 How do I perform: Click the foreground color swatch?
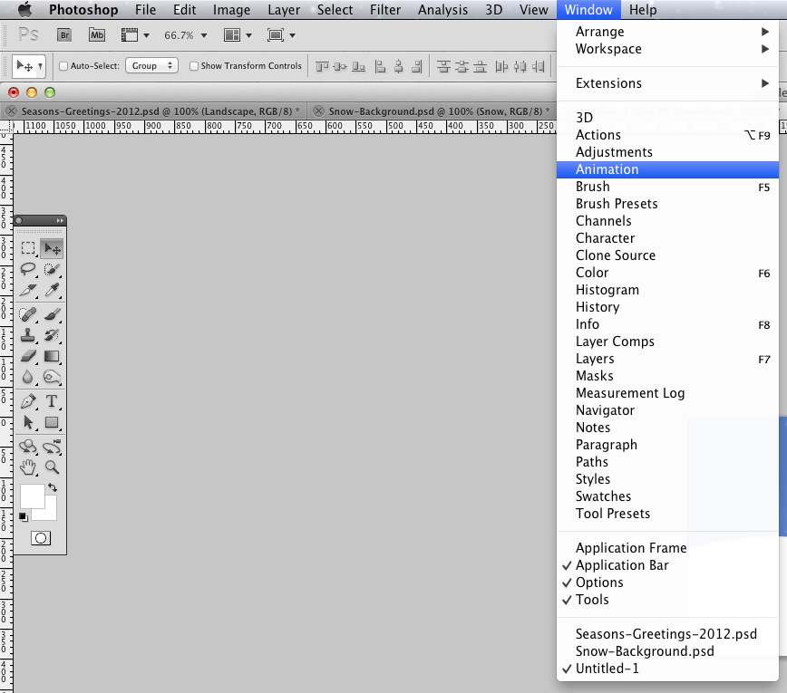[x=32, y=496]
